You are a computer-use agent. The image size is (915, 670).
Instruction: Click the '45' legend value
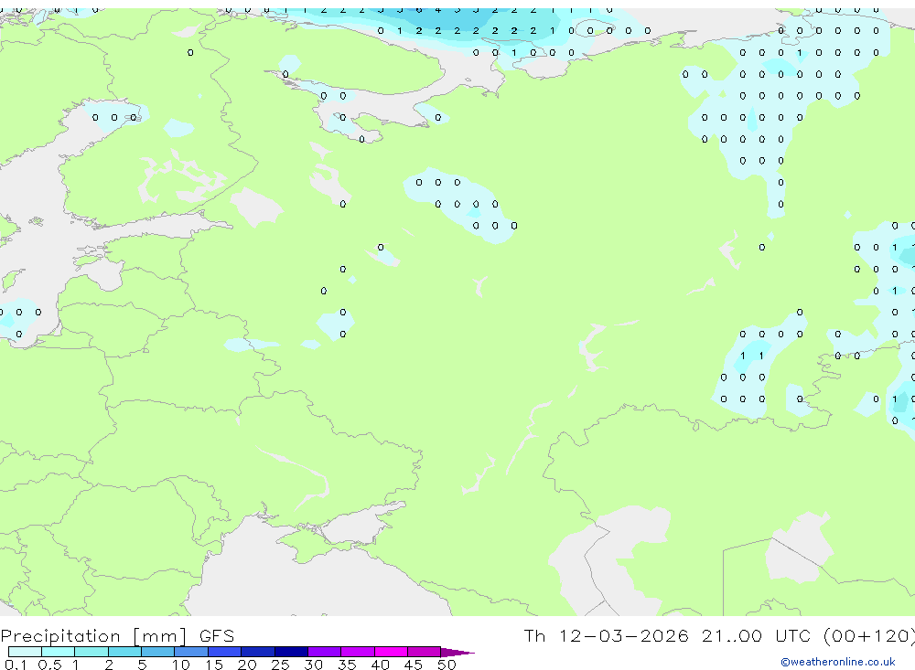tap(414, 665)
